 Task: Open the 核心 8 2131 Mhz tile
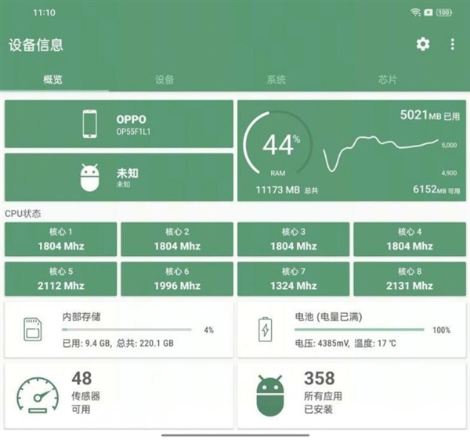point(409,279)
